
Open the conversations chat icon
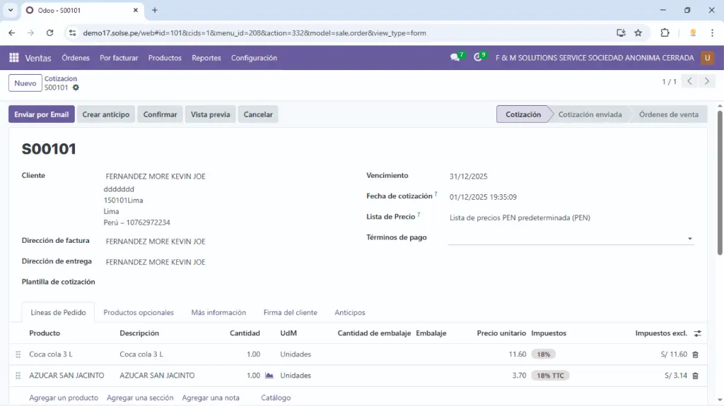(x=455, y=58)
